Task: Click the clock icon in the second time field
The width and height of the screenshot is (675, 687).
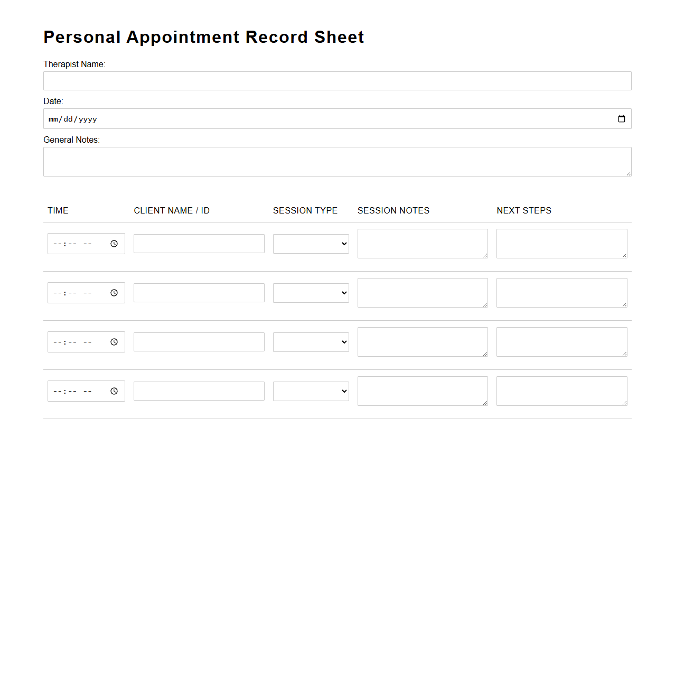Action: pyautogui.click(x=114, y=292)
